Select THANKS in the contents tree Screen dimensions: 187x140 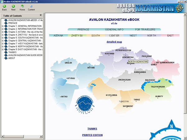tap(12, 52)
